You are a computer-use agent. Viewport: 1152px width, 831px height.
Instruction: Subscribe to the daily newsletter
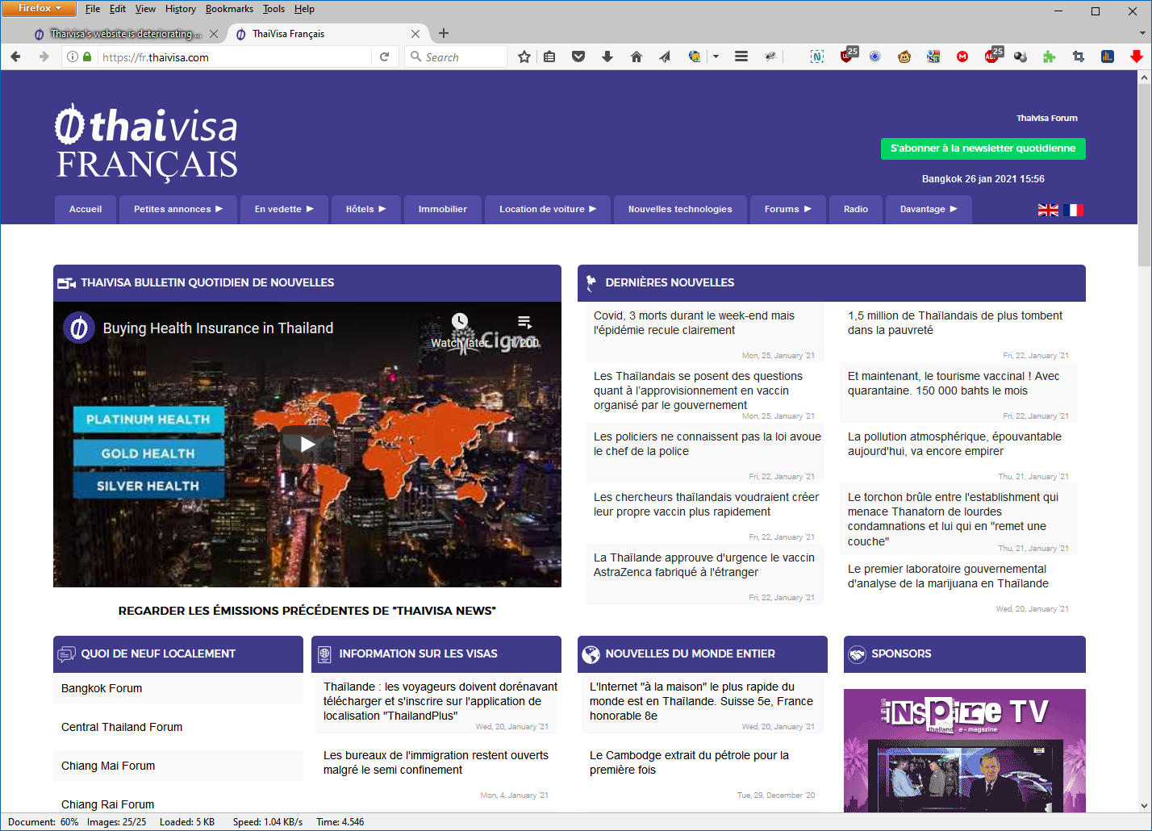coord(983,148)
